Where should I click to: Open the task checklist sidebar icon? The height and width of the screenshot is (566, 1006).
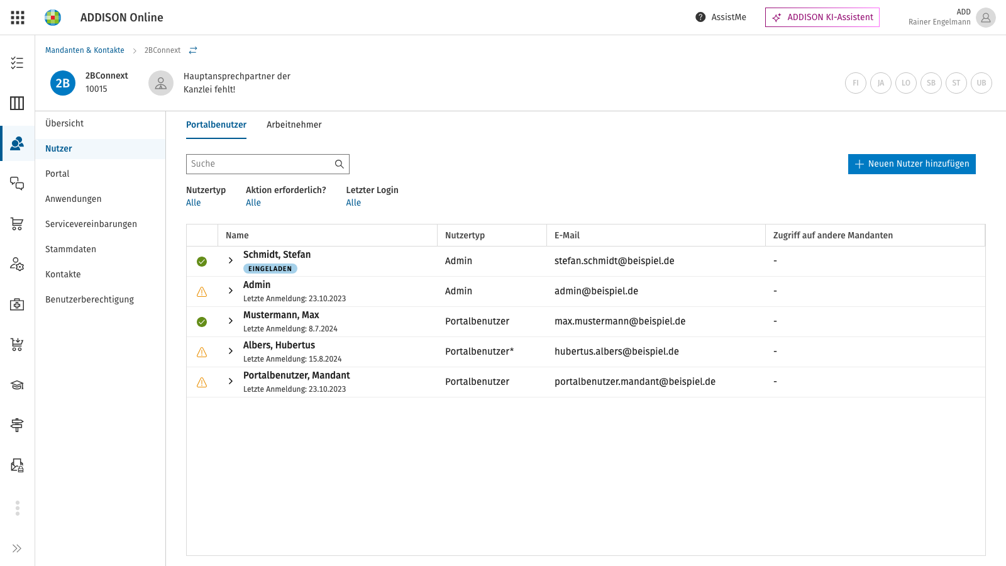coord(17,63)
